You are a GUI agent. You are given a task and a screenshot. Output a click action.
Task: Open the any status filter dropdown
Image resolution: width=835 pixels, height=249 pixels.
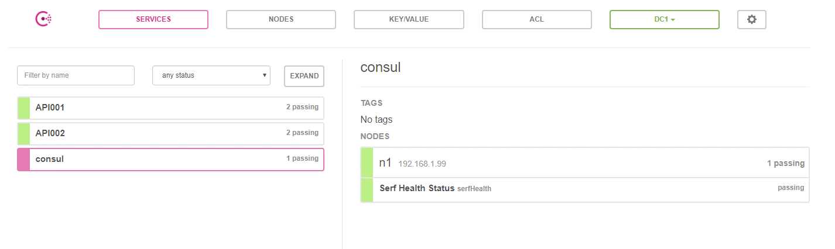211,75
